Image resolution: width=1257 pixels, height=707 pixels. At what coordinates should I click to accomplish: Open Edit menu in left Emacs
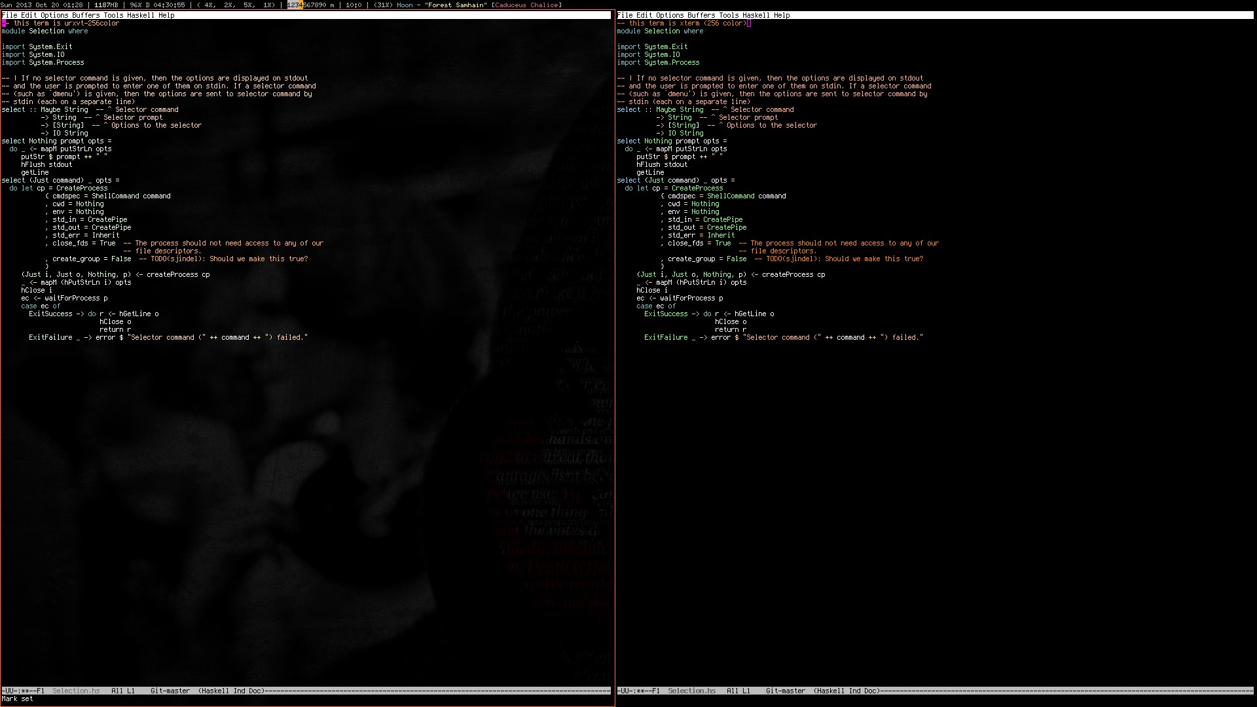coord(29,15)
